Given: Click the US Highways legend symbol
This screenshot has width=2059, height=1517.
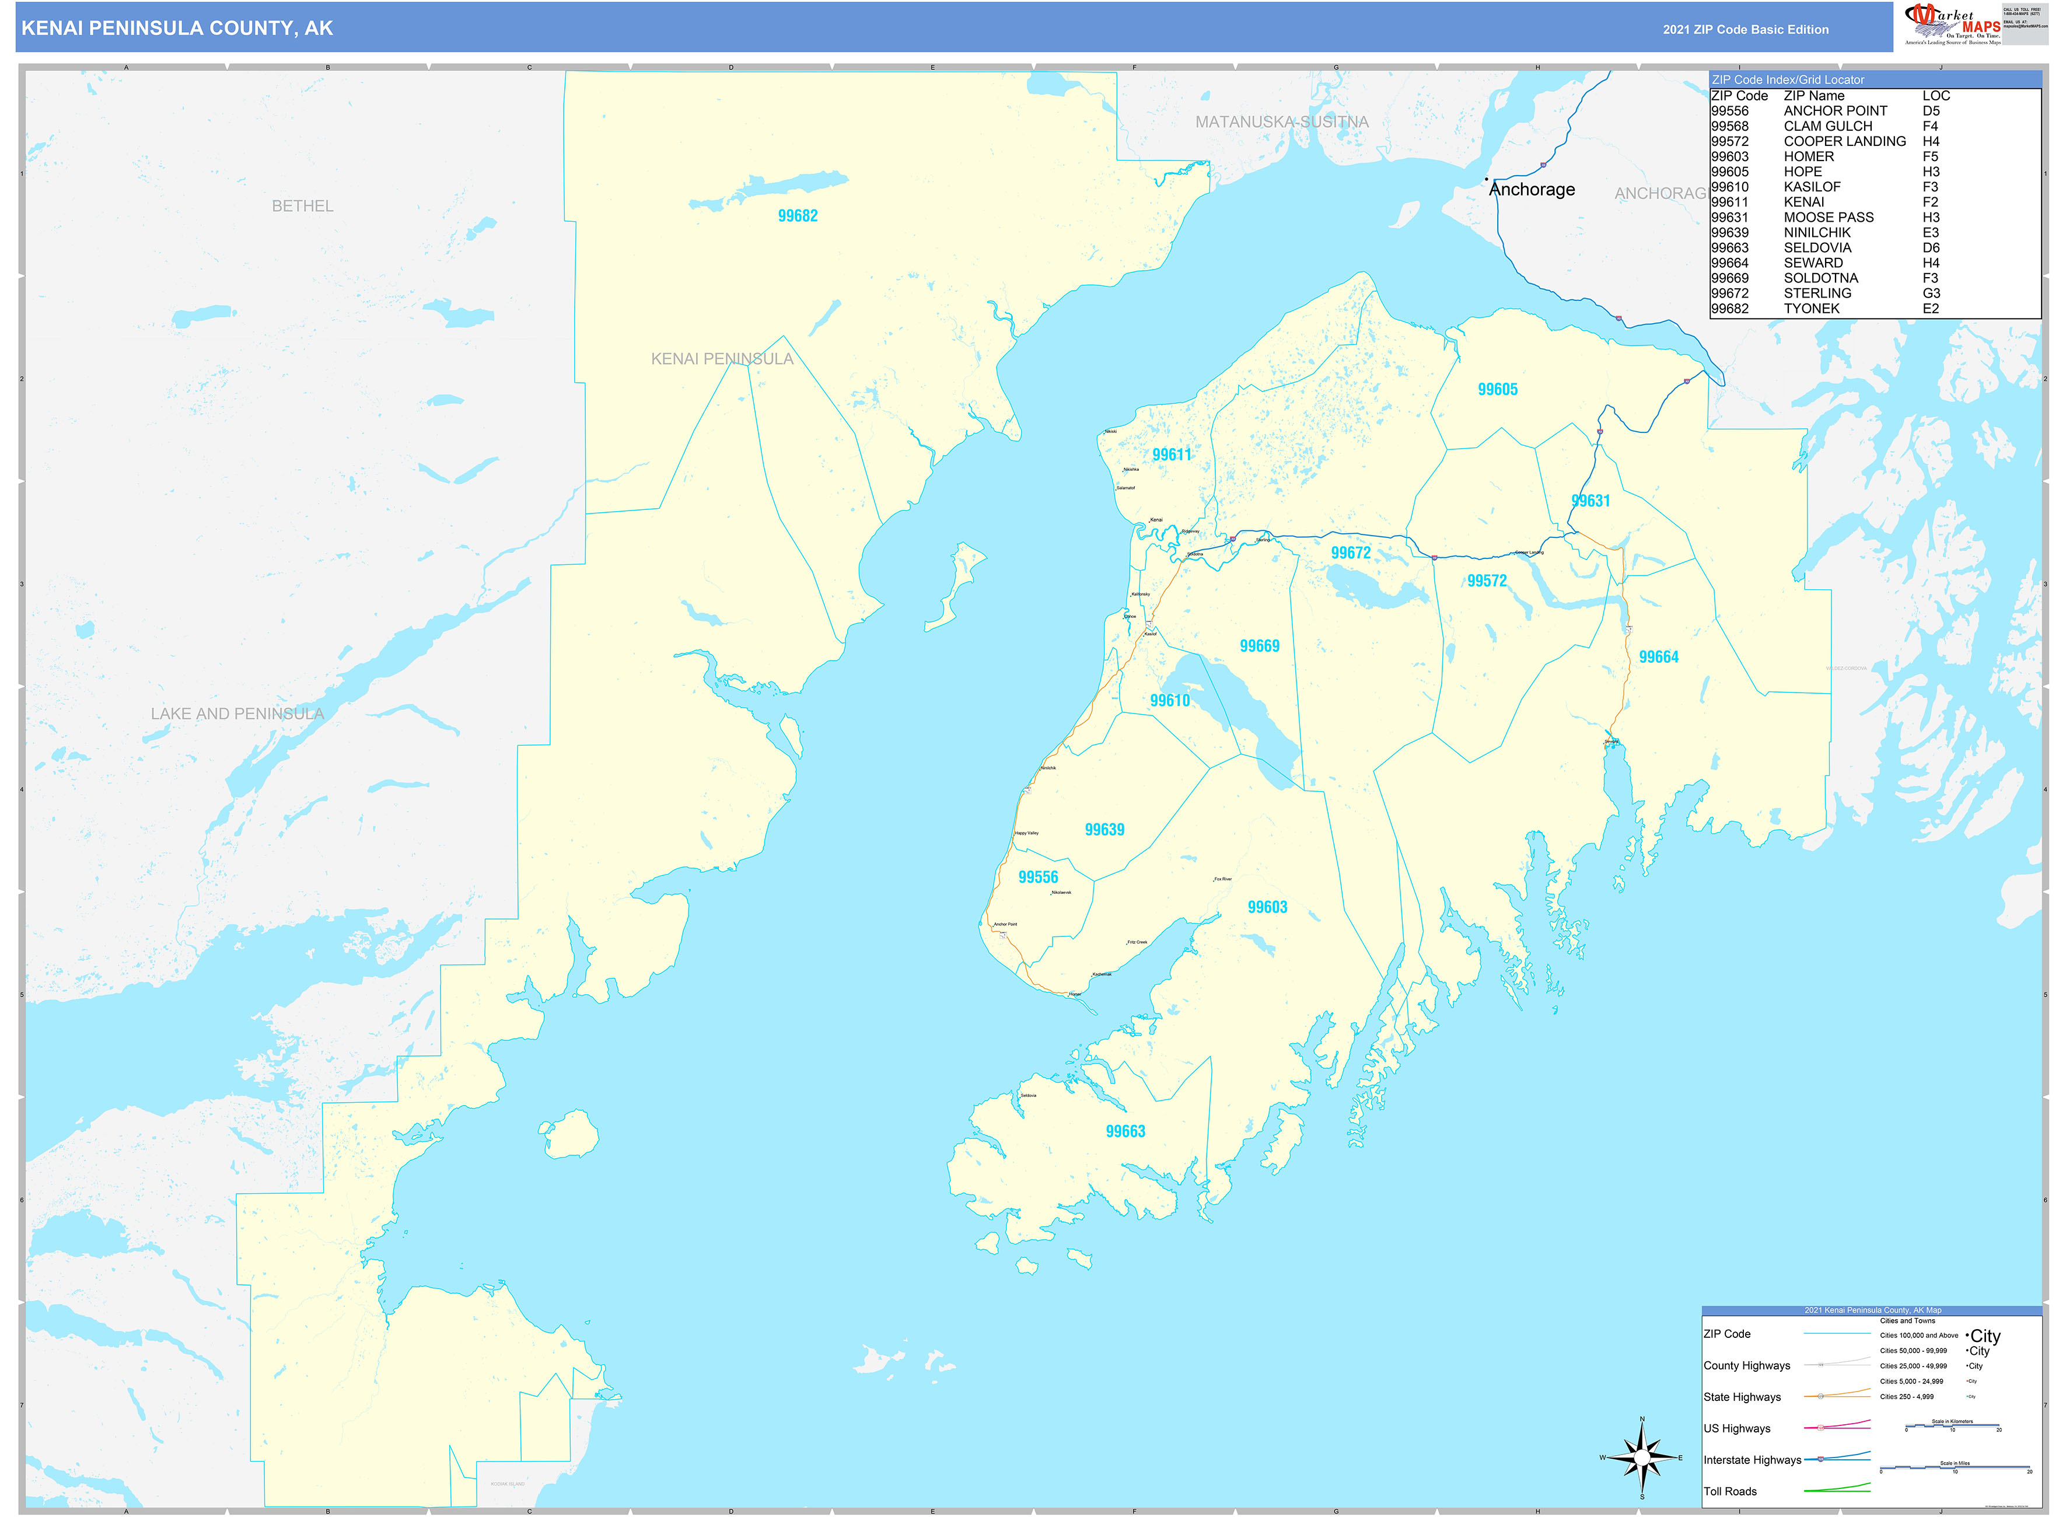Looking at the screenshot, I should point(1838,1429).
